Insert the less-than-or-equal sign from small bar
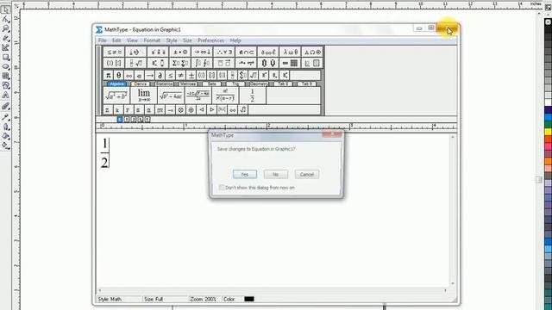This screenshot has width=552, height=310. [171, 75]
